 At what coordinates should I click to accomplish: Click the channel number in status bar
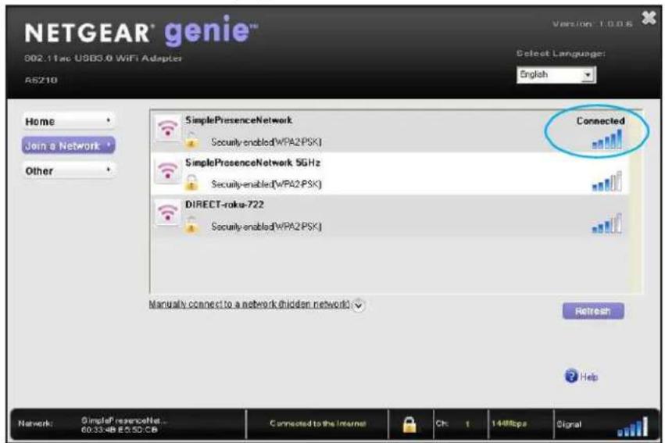[x=467, y=423]
